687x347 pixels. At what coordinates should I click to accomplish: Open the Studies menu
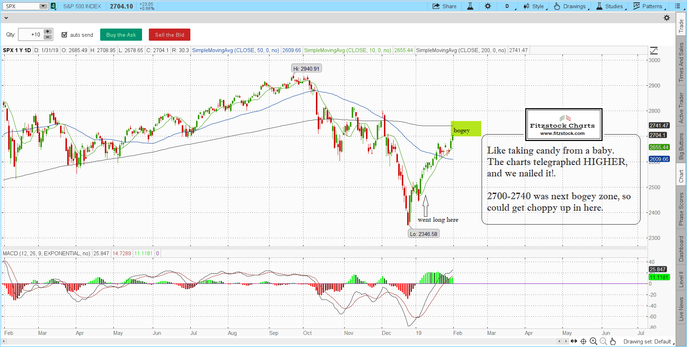[x=610, y=6]
